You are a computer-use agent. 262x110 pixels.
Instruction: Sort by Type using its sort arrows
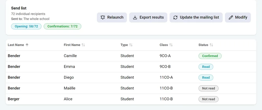131,45
